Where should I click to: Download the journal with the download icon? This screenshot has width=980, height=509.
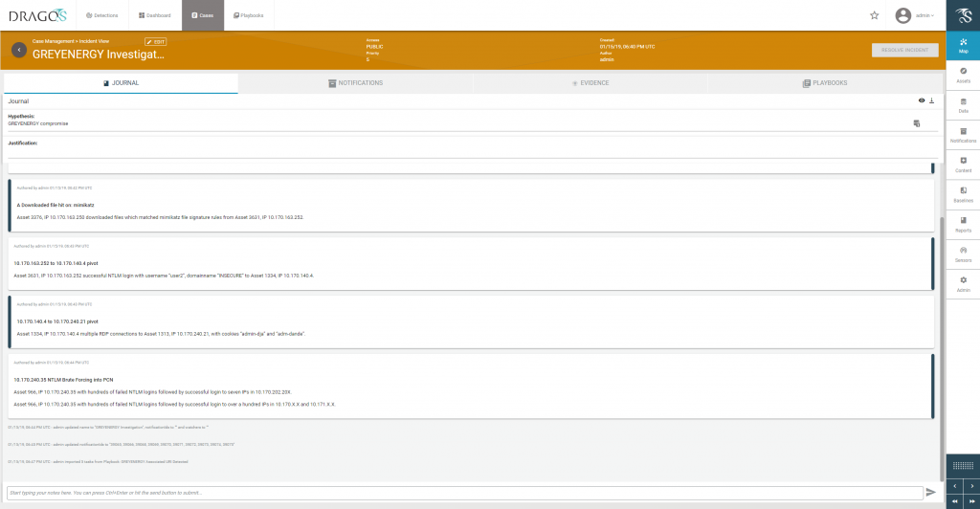(x=931, y=100)
